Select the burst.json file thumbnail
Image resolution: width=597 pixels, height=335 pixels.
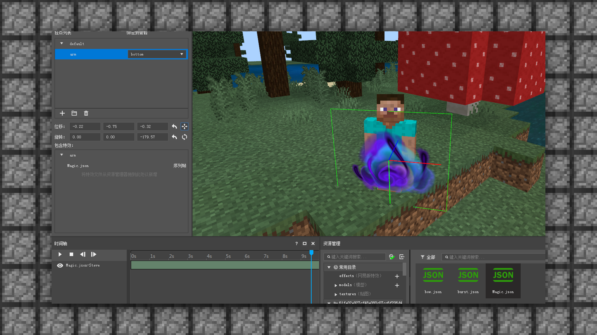coord(468,281)
